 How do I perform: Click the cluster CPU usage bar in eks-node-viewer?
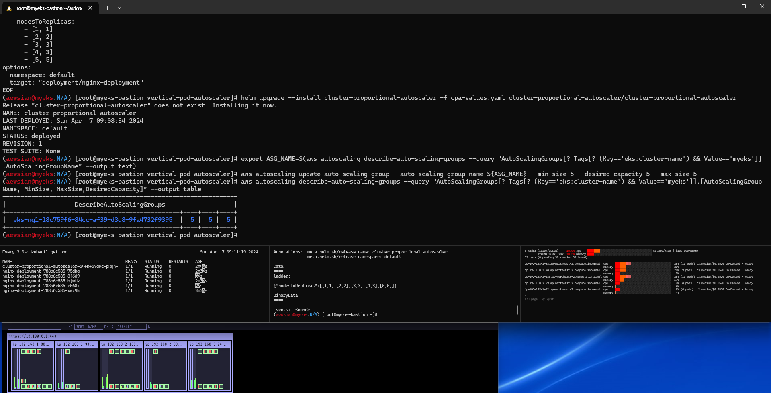(x=619, y=251)
